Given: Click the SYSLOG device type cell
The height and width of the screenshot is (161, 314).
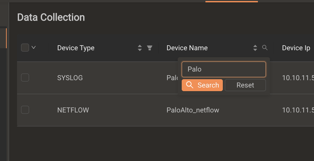Looking at the screenshot, I should point(70,78).
